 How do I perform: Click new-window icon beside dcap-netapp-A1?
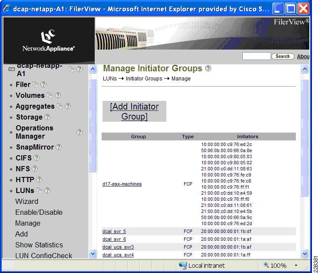pyautogui.click(x=71, y=69)
